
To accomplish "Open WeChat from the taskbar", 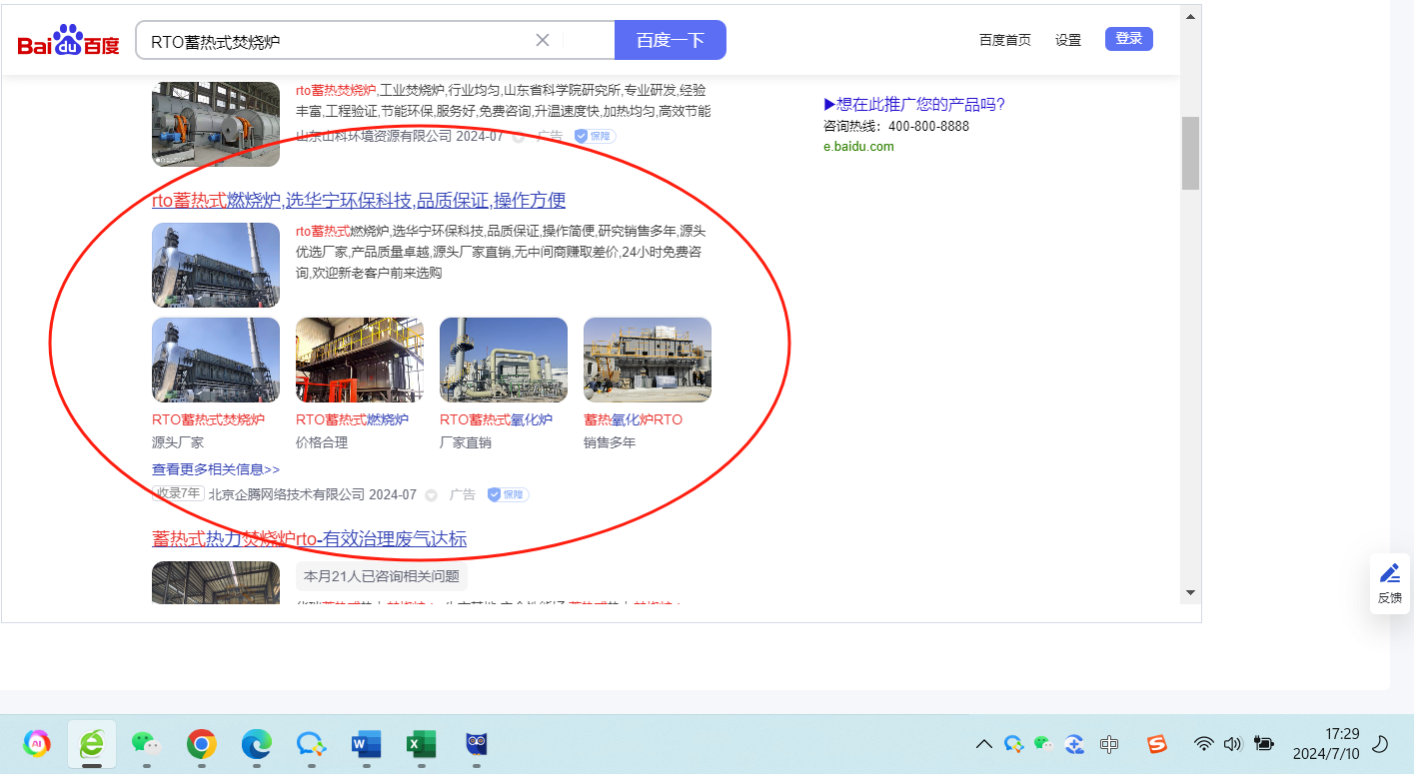I will click(146, 744).
